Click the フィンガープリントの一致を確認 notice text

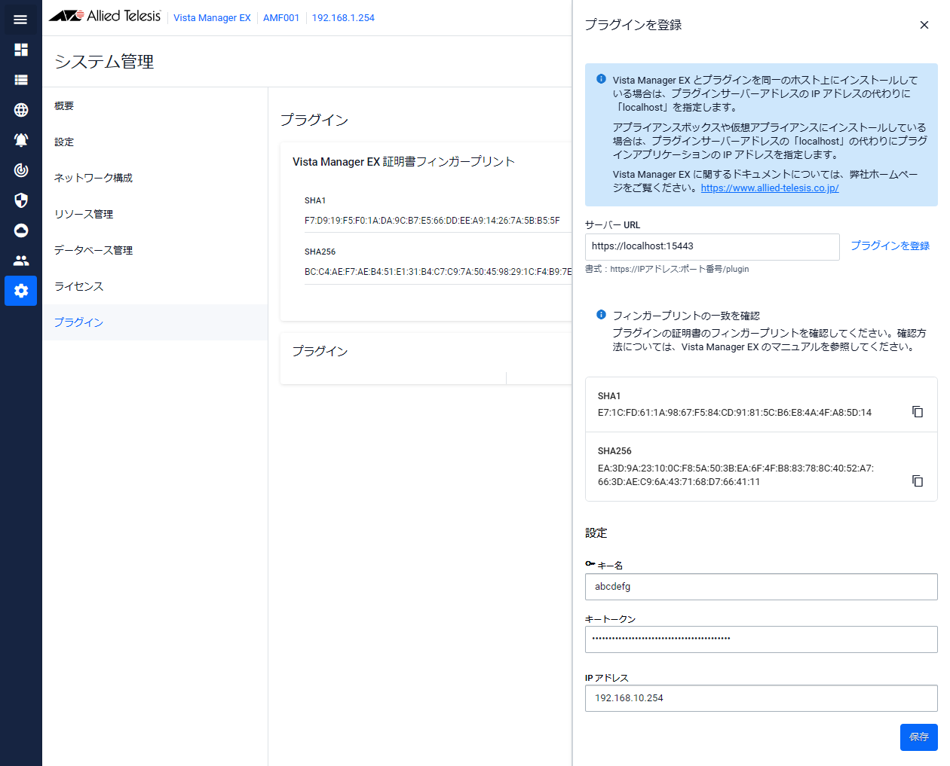click(686, 316)
